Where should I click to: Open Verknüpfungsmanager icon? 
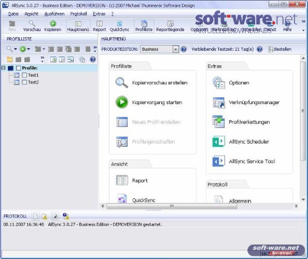(x=219, y=103)
